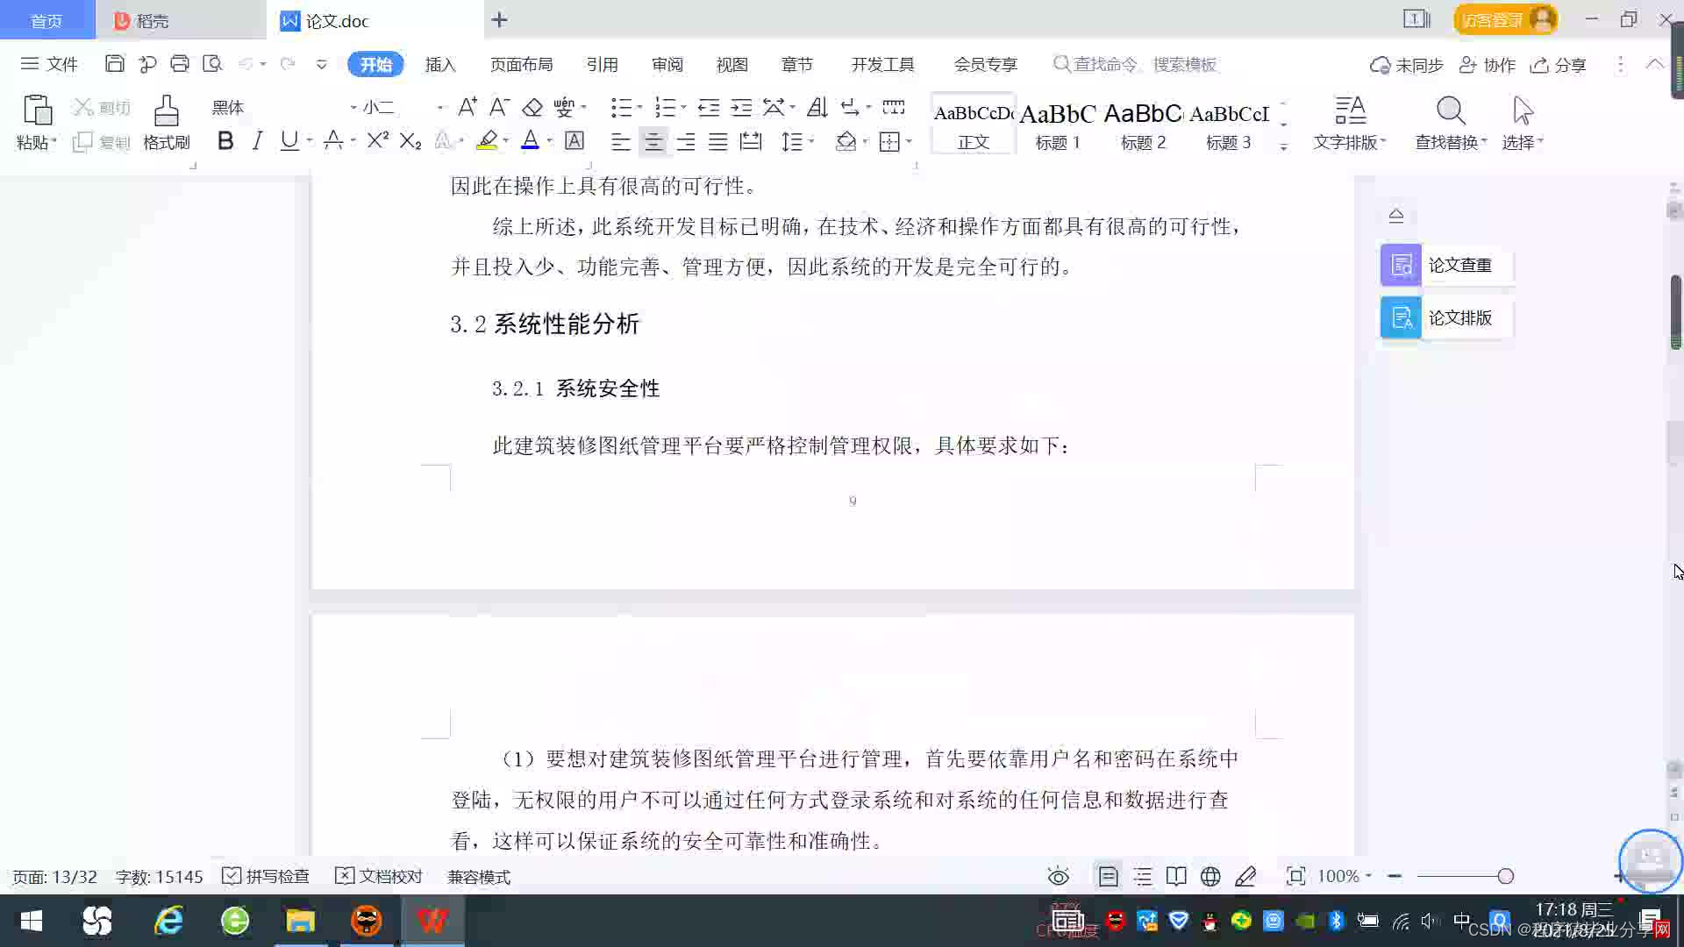Apply italic formatting
The width and height of the screenshot is (1684, 947).
tap(257, 141)
